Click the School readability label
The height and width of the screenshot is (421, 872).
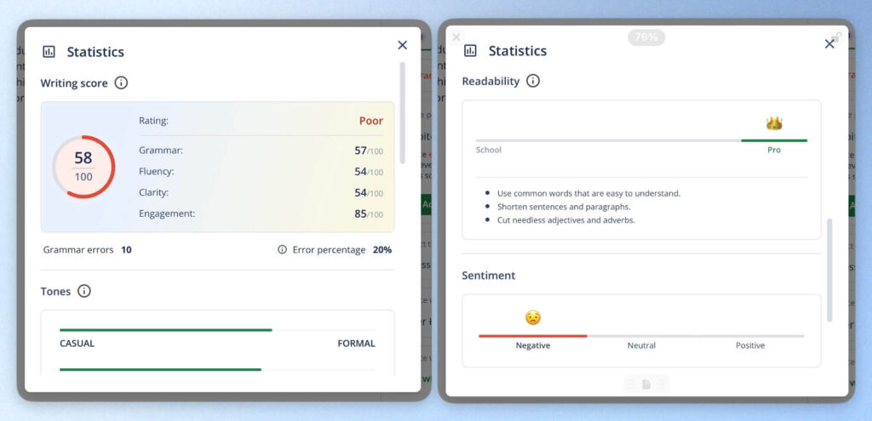tap(488, 150)
